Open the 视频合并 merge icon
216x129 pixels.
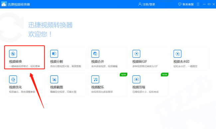coord(95,54)
